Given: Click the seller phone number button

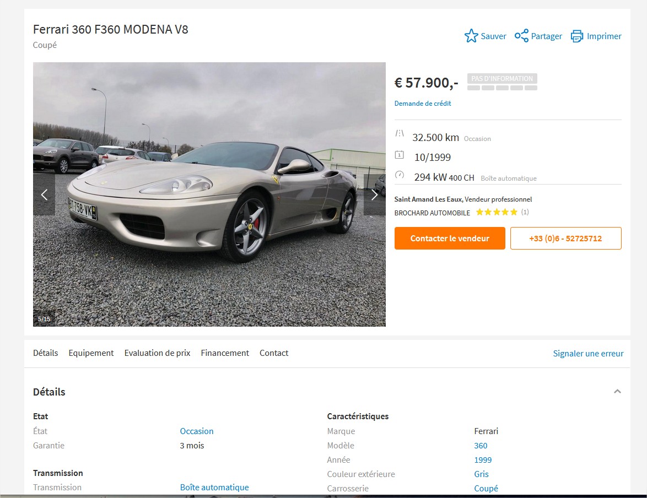Looking at the screenshot, I should [566, 238].
